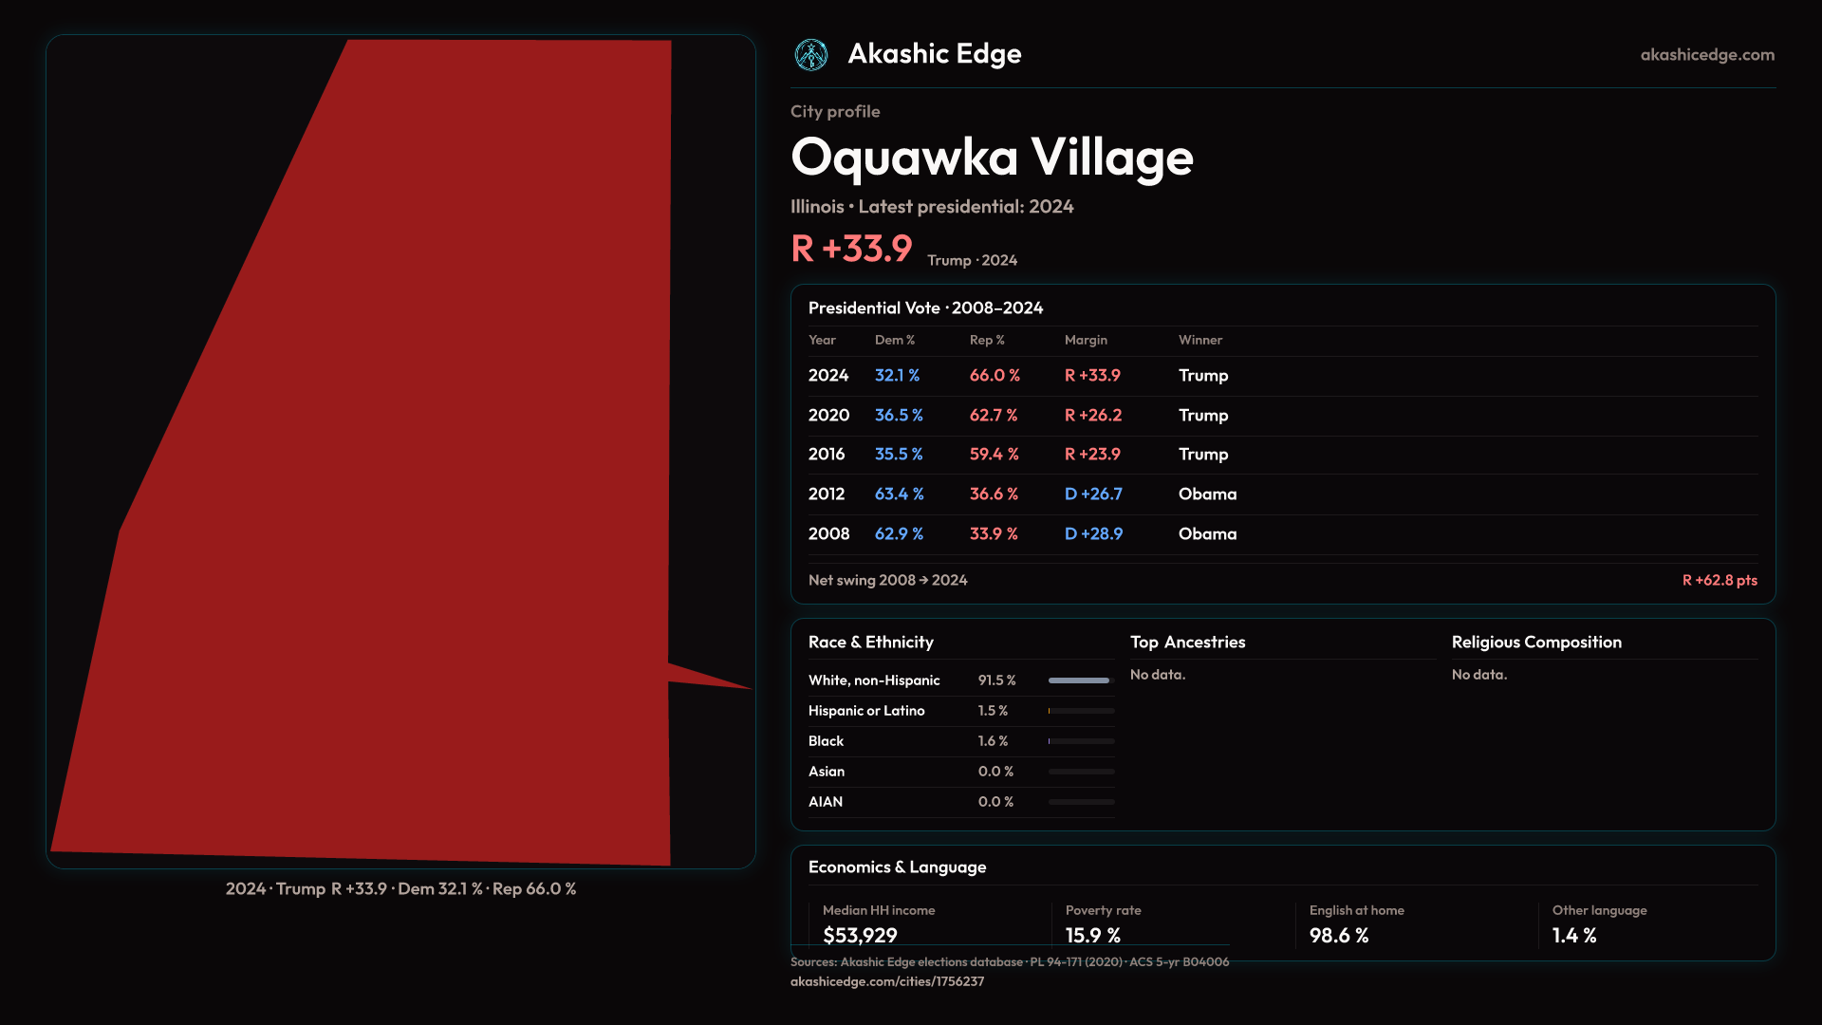Click the large R +33.9 margin headline
The width and height of the screenshot is (1822, 1025).
(x=851, y=249)
